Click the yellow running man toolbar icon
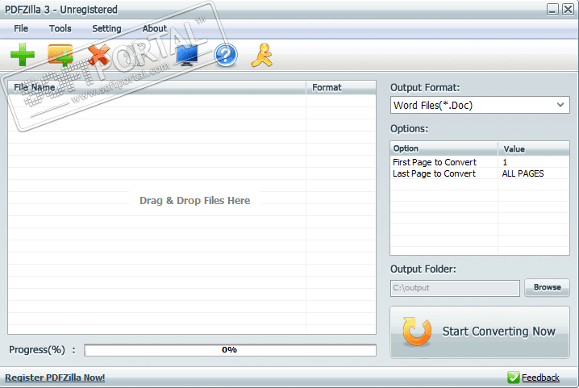This screenshot has height=388, width=579. pos(262,56)
